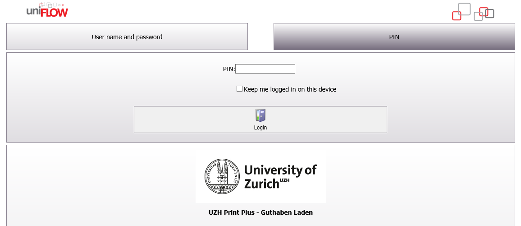This screenshot has width=521, height=226.
Task: Enable the Keep me logged in checkbox
Action: (x=240, y=89)
